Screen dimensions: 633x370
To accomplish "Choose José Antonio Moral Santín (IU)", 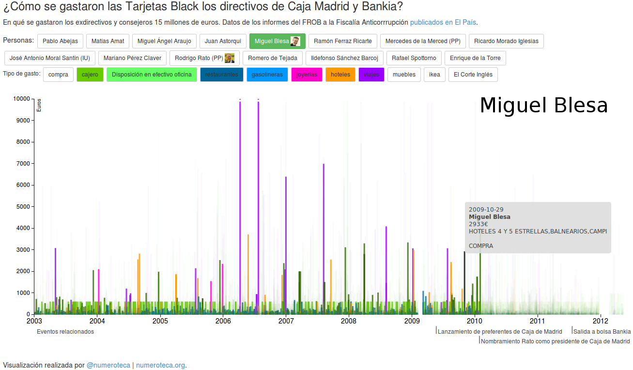I will [49, 58].
